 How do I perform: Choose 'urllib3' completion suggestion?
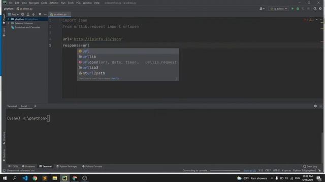click(x=128, y=68)
